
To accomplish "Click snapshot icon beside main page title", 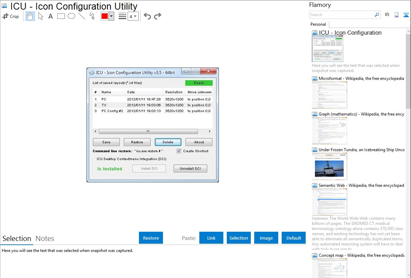I will click(4, 6).
